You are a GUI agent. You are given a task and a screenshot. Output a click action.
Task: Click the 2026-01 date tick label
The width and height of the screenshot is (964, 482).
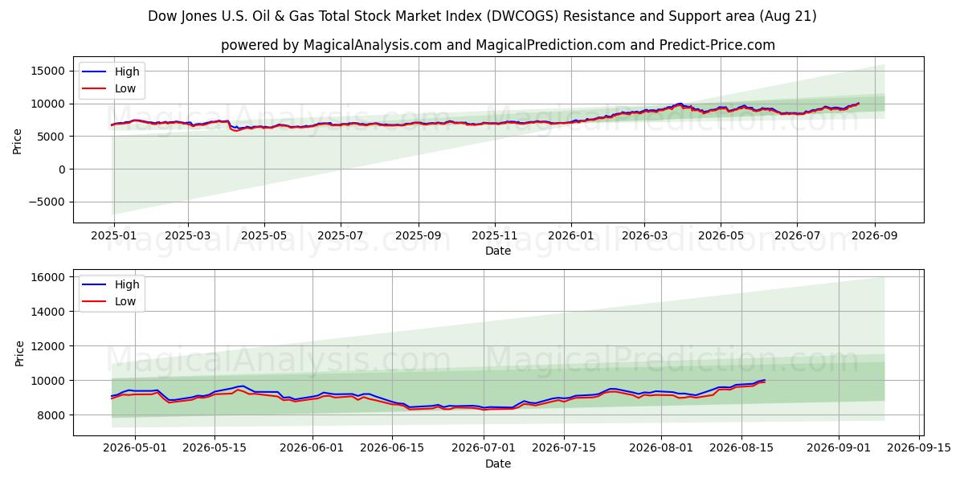570,235
